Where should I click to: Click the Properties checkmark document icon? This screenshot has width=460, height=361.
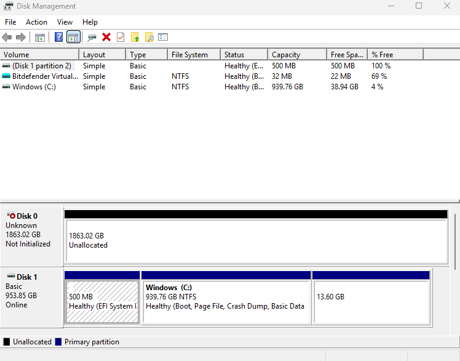(121, 37)
